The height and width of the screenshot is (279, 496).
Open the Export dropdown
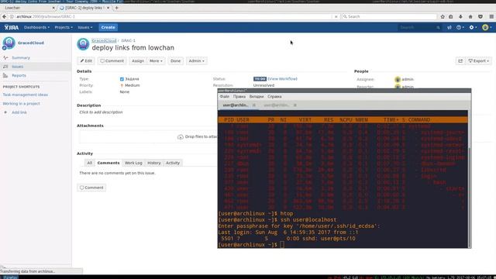point(479,60)
